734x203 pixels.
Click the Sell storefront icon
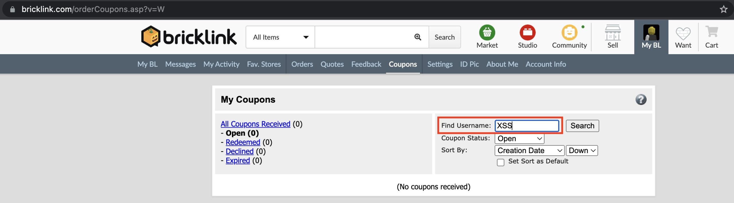click(x=612, y=33)
